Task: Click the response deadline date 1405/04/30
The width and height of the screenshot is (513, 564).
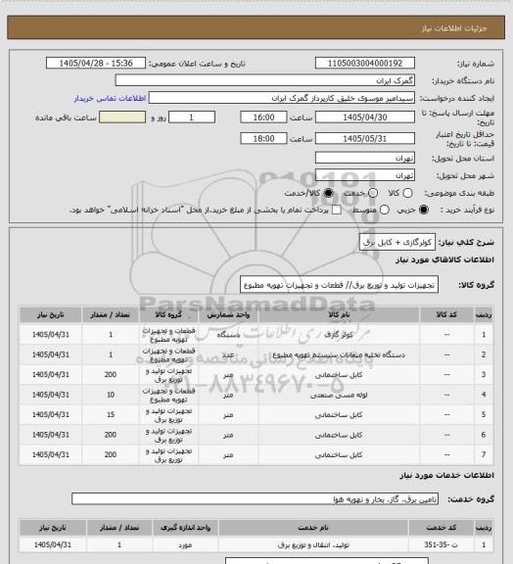Action: click(x=365, y=117)
